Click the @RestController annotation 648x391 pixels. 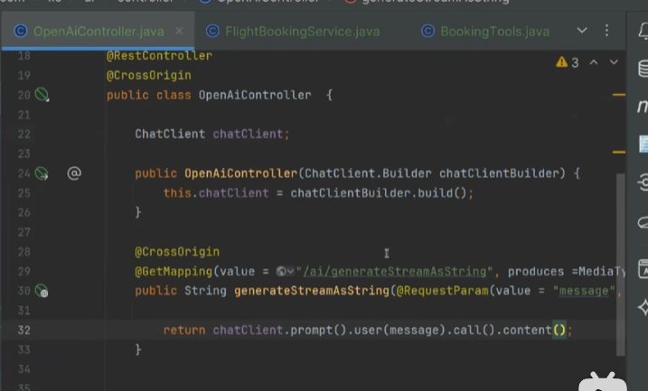[159, 56]
